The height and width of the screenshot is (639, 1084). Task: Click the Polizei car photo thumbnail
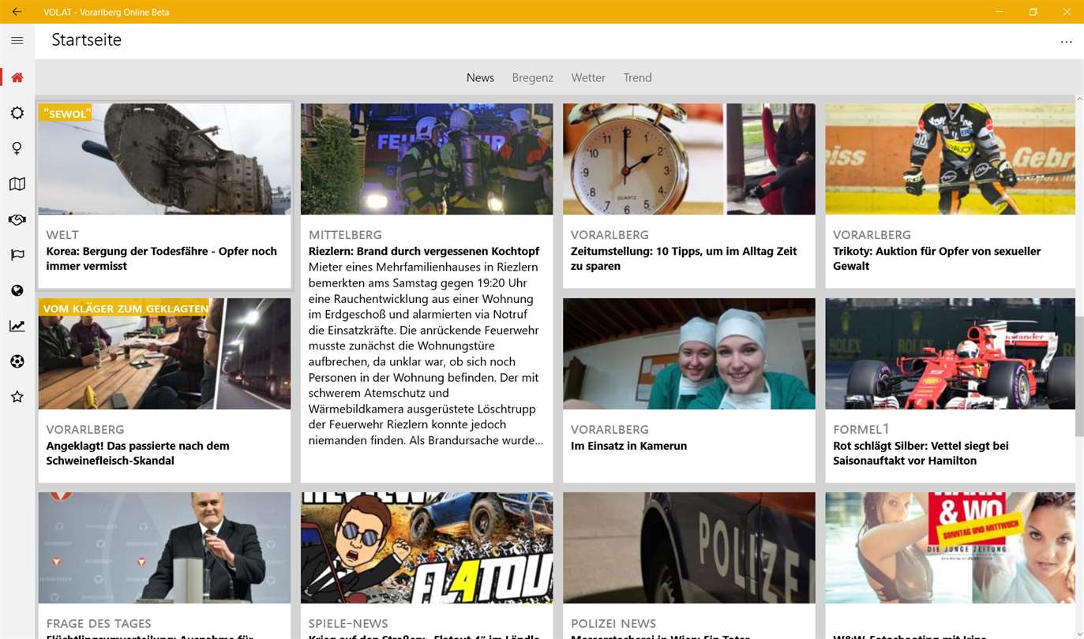point(689,548)
